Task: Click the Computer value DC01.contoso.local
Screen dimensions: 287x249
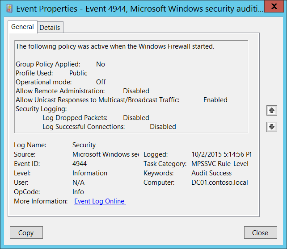Action: tap(219, 183)
